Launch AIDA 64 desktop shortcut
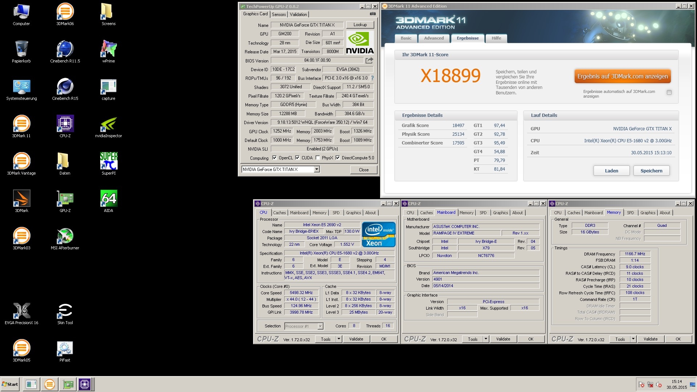The height and width of the screenshot is (392, 697). pos(109,201)
